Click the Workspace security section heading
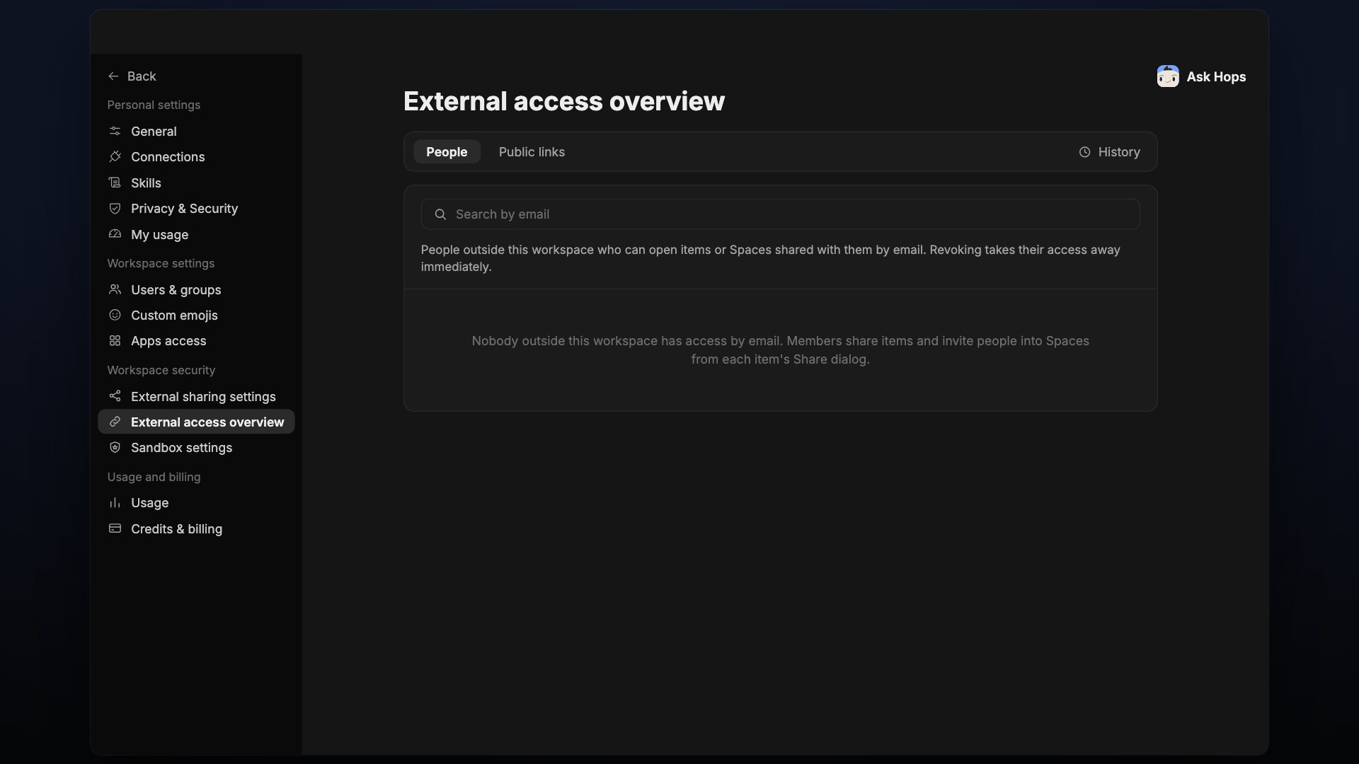1359x764 pixels. (161, 370)
